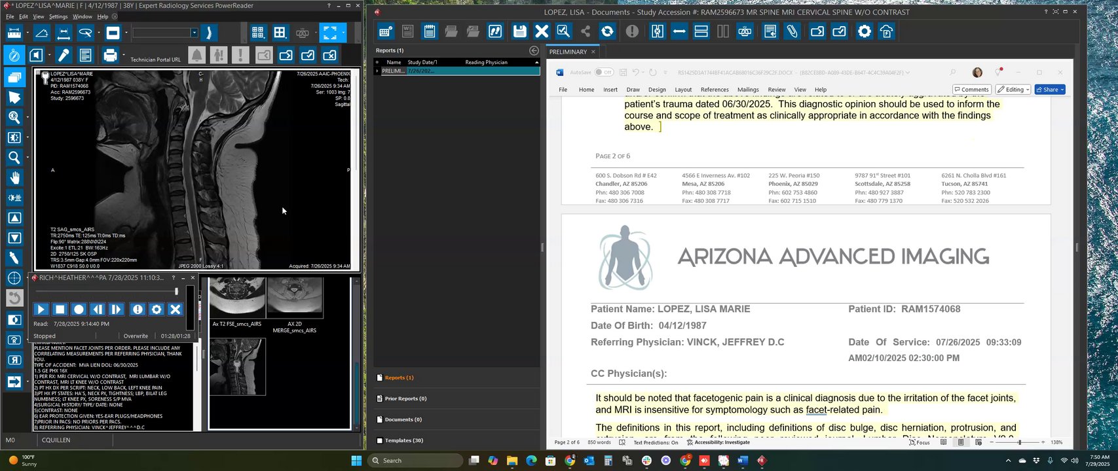Viewport: 1118px width, 471px height.
Task: Open the Editing mode dropdown
Action: pyautogui.click(x=1013, y=90)
